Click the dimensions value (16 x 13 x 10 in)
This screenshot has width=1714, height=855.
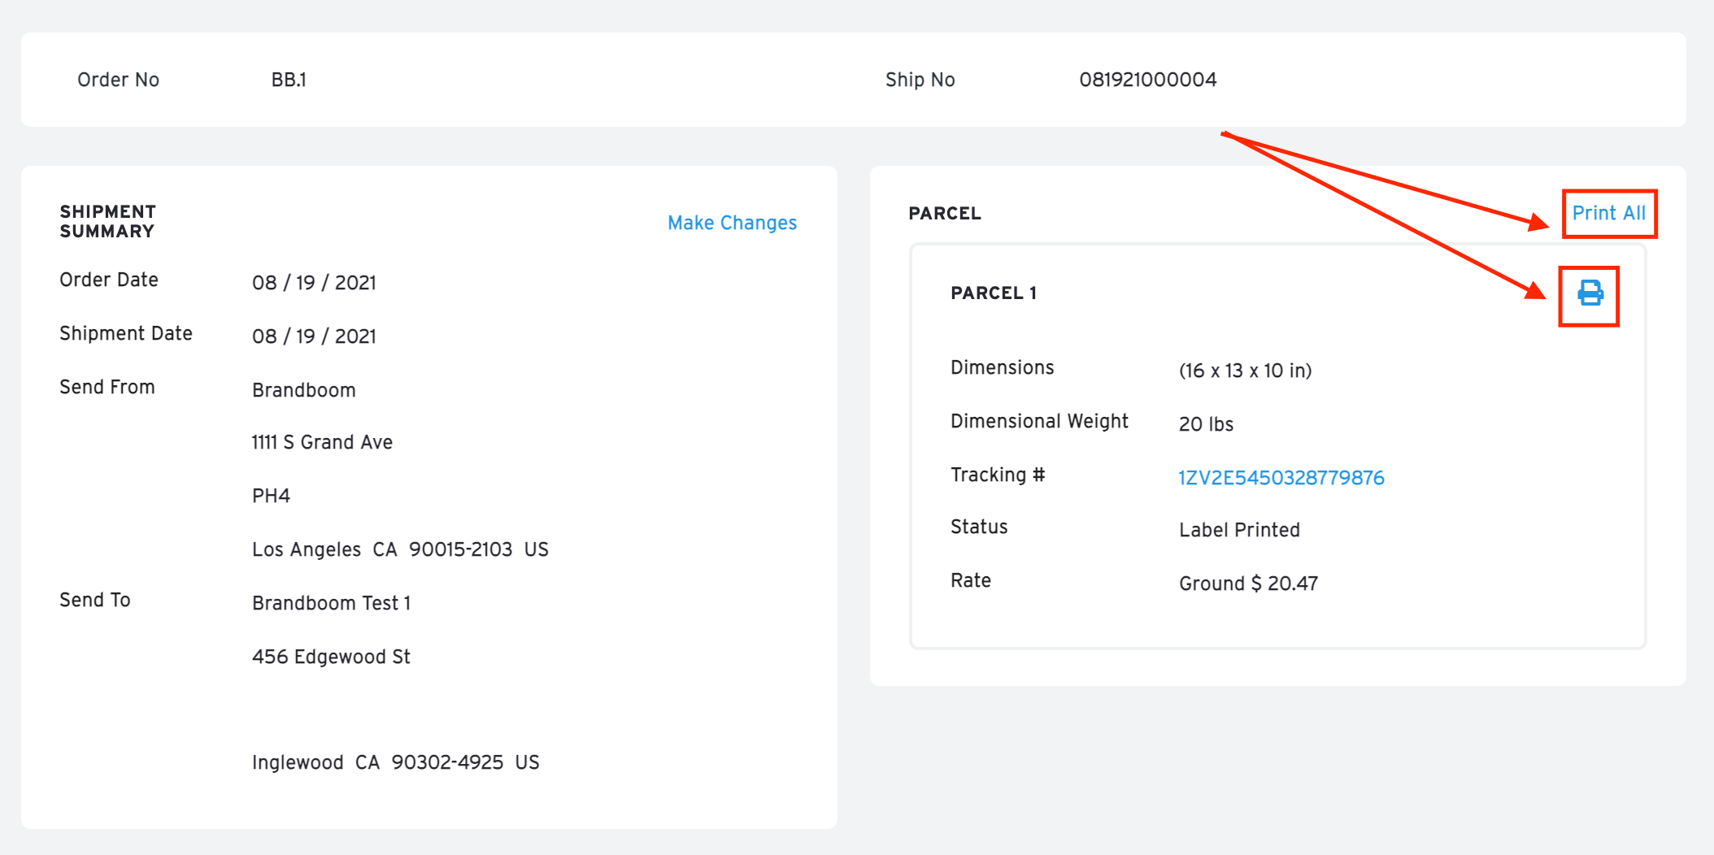click(1245, 371)
